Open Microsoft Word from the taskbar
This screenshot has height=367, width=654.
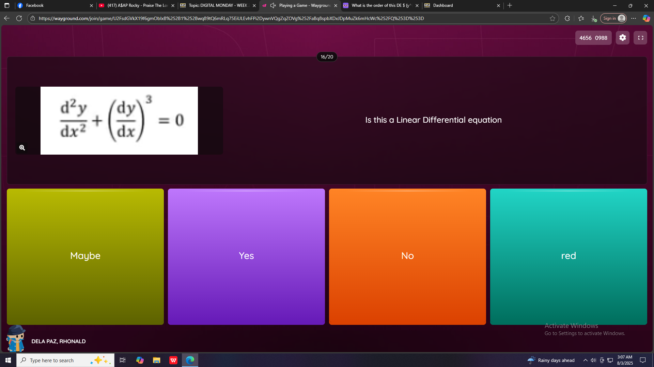pyautogui.click(x=173, y=360)
